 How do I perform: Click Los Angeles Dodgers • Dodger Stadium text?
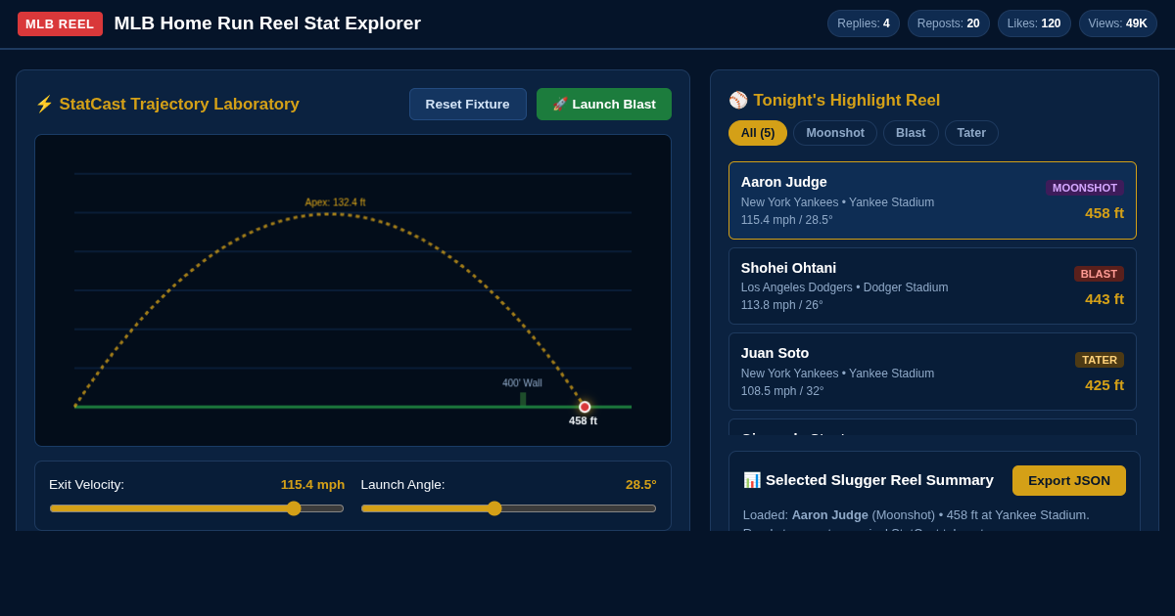[x=845, y=287]
